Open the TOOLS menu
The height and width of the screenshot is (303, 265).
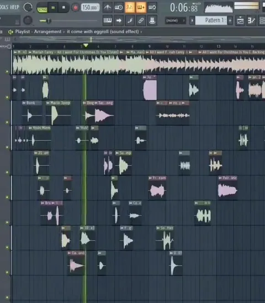click(4, 7)
